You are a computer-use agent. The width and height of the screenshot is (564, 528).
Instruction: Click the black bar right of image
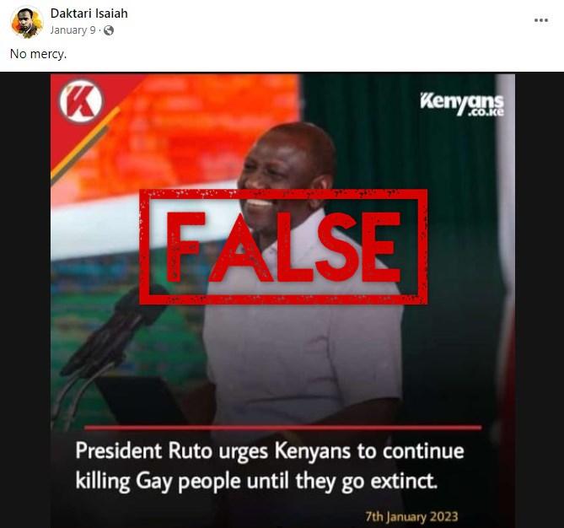click(x=540, y=299)
